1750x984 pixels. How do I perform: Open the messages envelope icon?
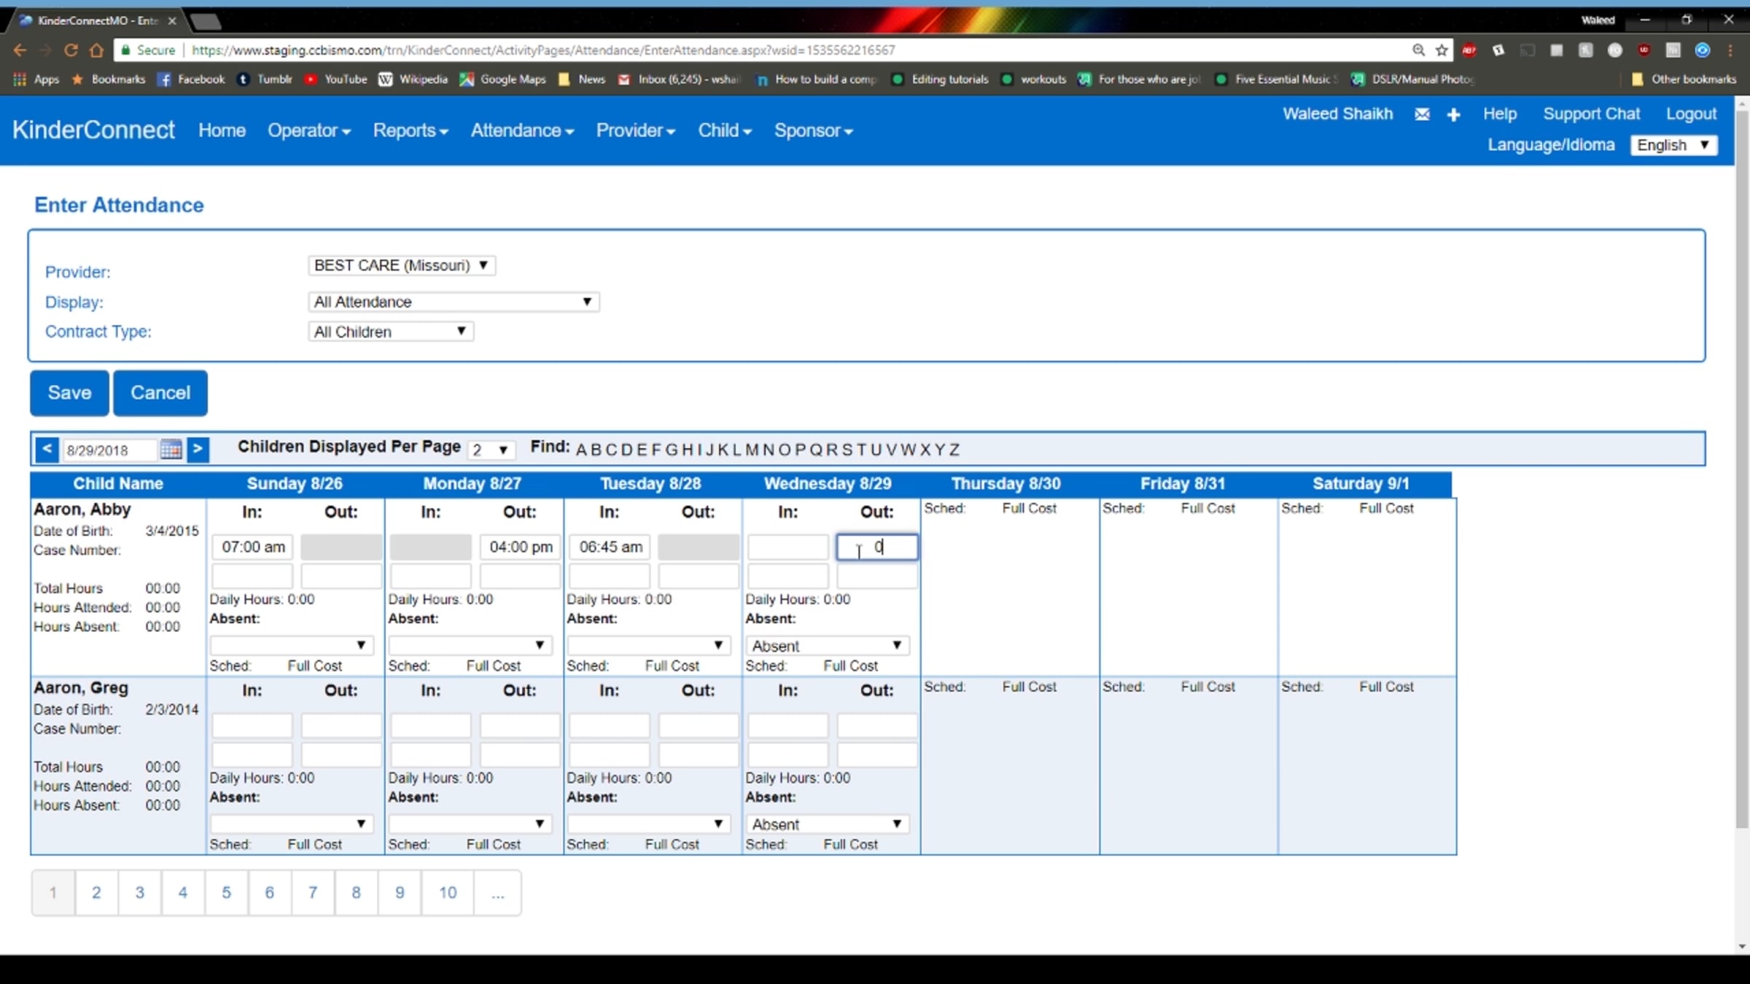[x=1422, y=114]
